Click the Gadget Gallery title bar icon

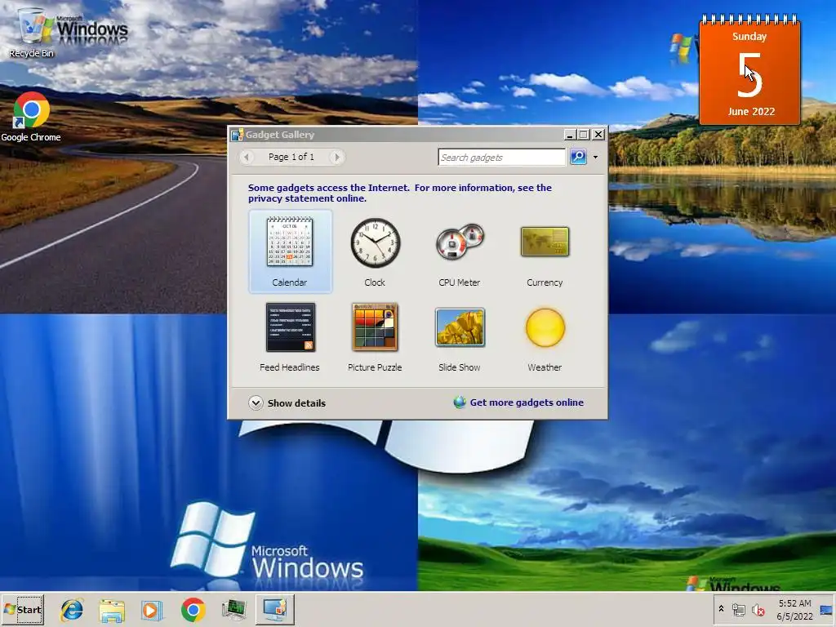(237, 135)
